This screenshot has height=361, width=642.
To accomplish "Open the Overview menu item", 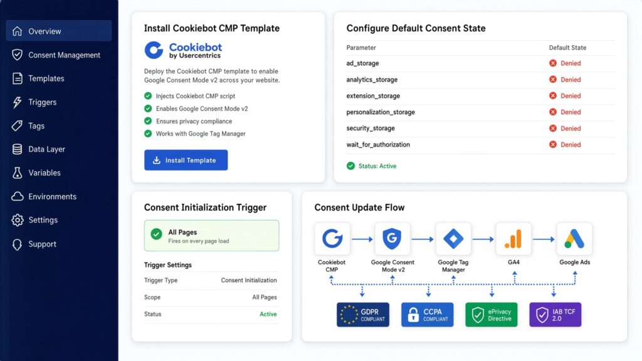I will (58, 31).
